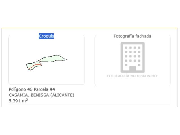Click the building placeholder icon
Image resolution: width=180 pixels, height=135 pixels.
132,57
